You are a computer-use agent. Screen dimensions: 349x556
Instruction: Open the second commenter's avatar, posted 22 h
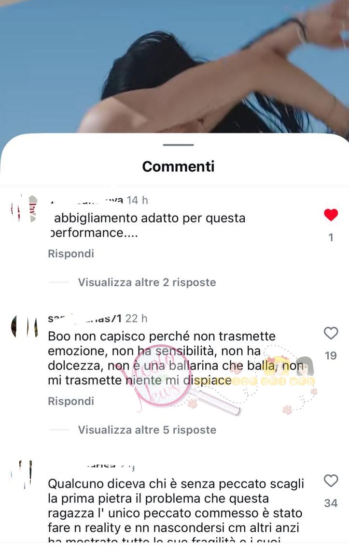(25, 326)
